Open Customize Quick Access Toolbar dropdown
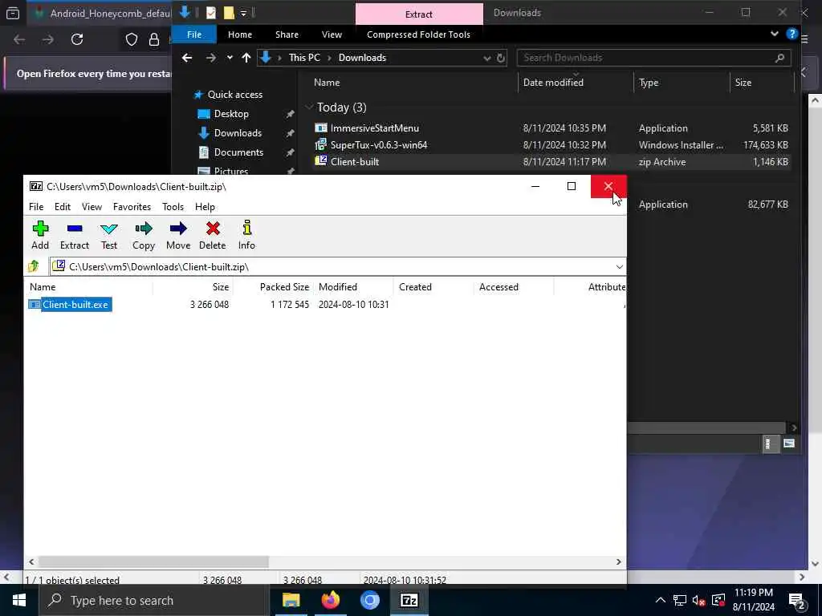This screenshot has width=822, height=616. pyautogui.click(x=244, y=13)
